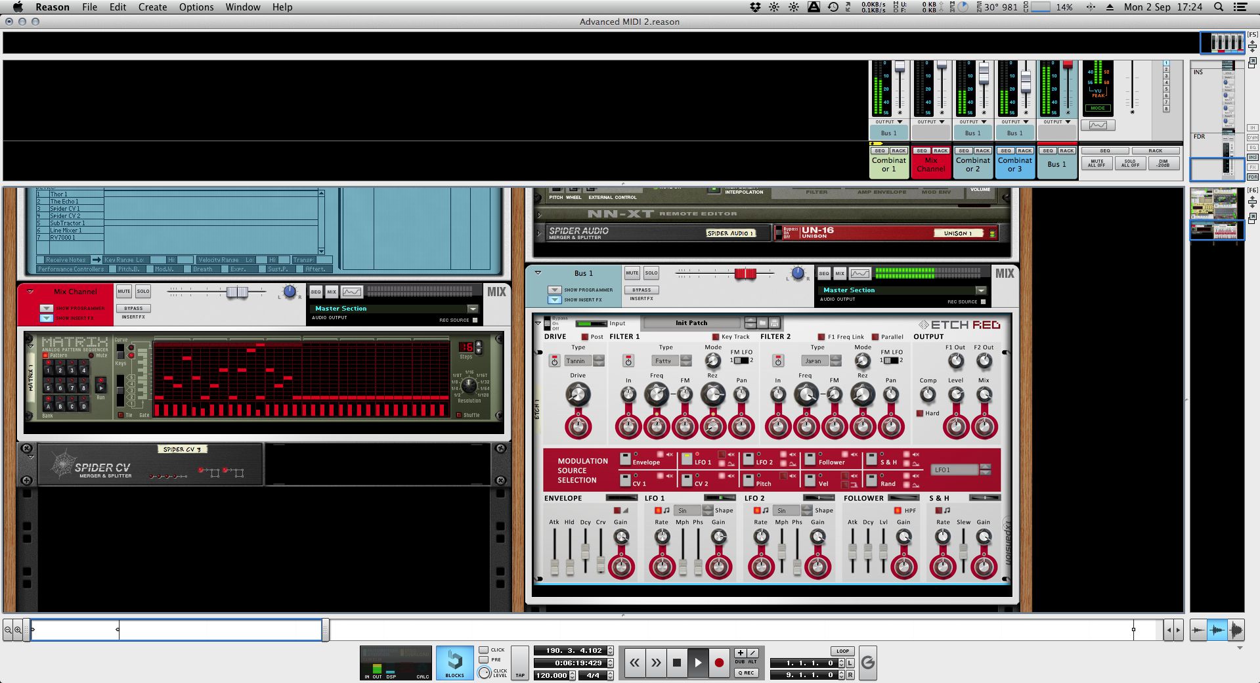1260x683 pixels.
Task: Rewind the song position
Action: pyautogui.click(x=634, y=663)
